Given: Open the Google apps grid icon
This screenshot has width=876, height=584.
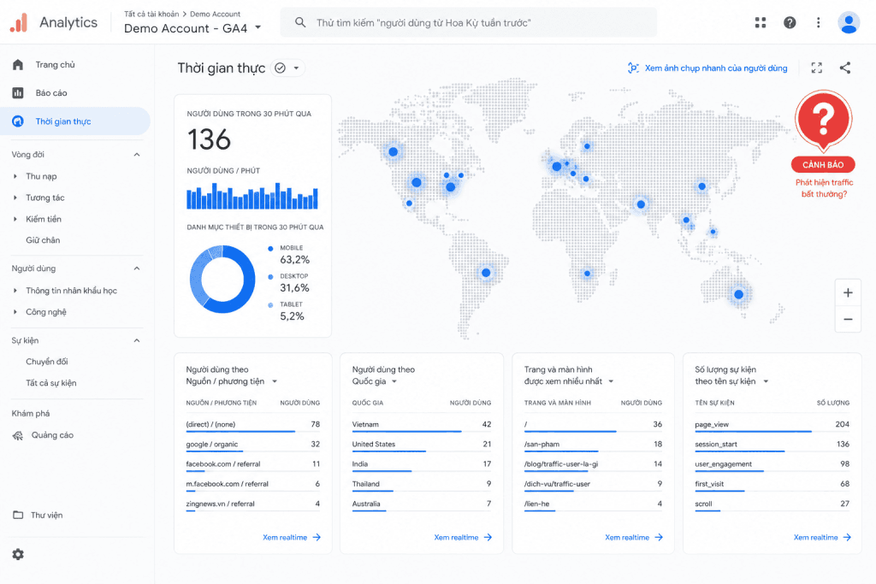Looking at the screenshot, I should [761, 22].
